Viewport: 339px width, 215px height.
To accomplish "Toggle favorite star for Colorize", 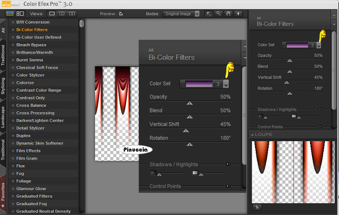I will tap(13, 82).
